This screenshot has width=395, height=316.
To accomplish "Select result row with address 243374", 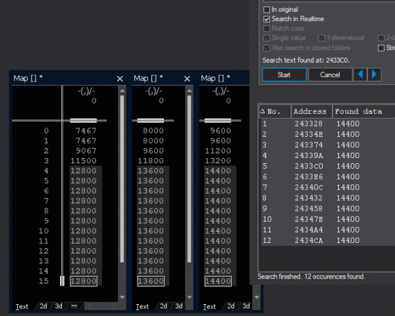I will pyautogui.click(x=327, y=145).
